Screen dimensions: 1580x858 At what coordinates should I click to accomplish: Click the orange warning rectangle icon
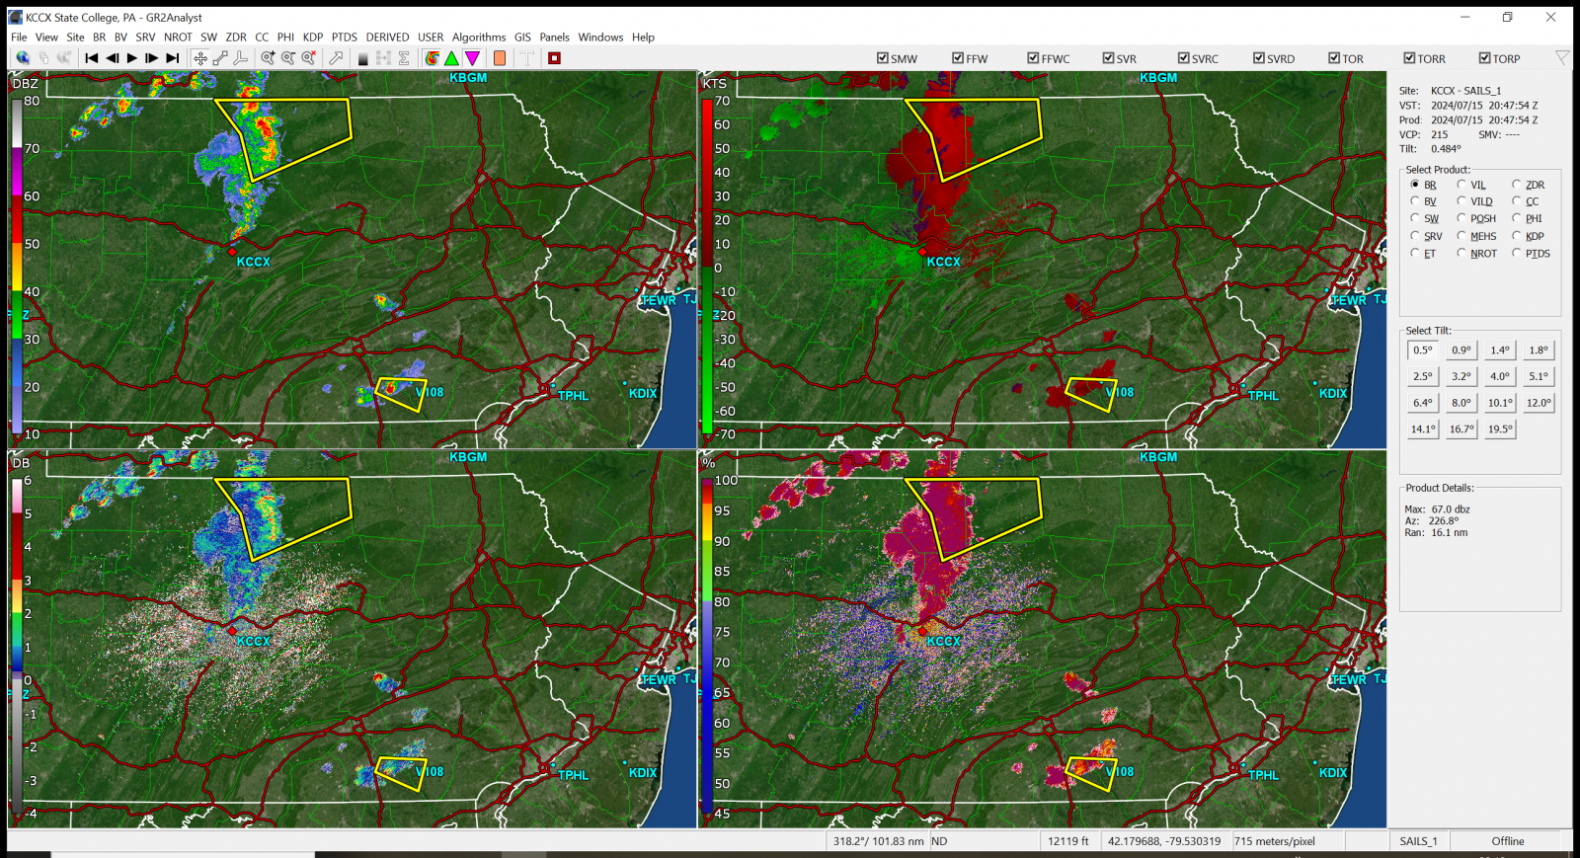click(x=500, y=58)
